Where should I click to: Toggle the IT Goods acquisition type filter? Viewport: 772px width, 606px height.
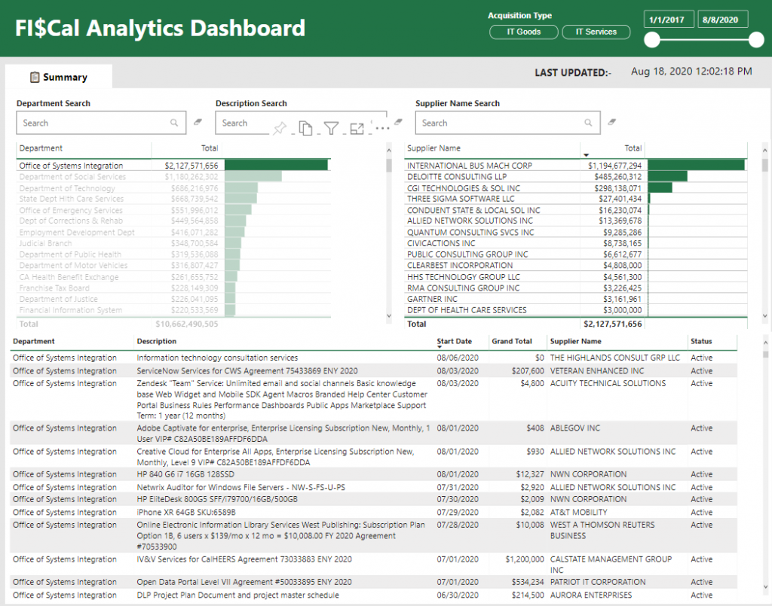pos(524,32)
